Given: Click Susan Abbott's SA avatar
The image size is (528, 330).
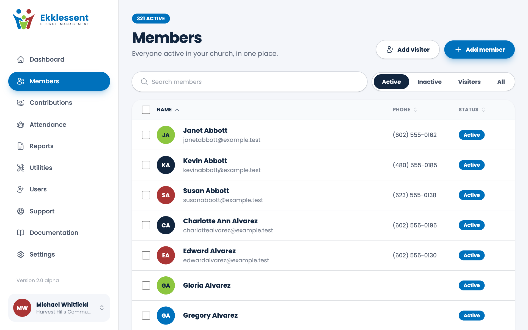Looking at the screenshot, I should [166, 195].
